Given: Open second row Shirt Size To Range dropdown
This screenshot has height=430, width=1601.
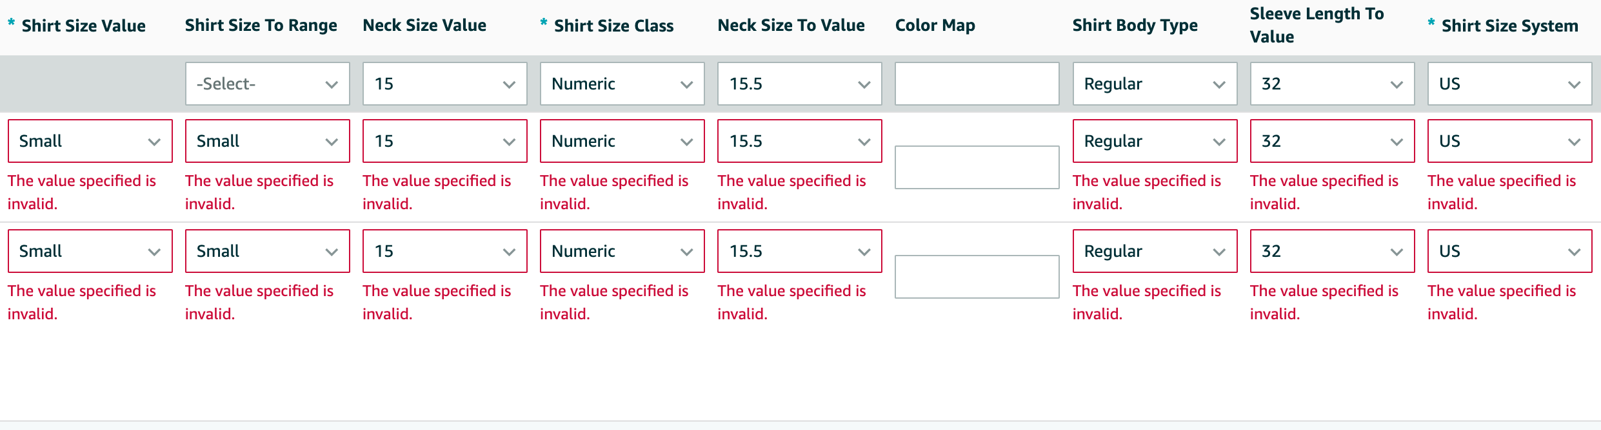Looking at the screenshot, I should [267, 251].
